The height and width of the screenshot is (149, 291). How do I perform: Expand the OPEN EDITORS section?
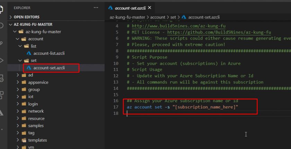pyautogui.click(x=27, y=17)
